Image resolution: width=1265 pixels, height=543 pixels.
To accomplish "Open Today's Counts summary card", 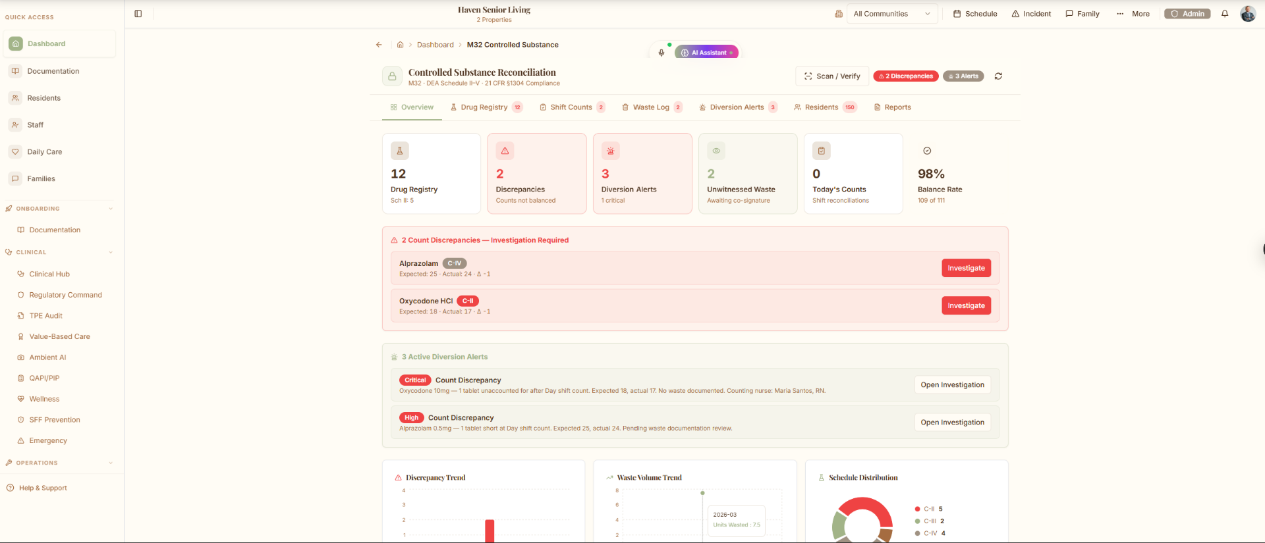I will point(853,174).
